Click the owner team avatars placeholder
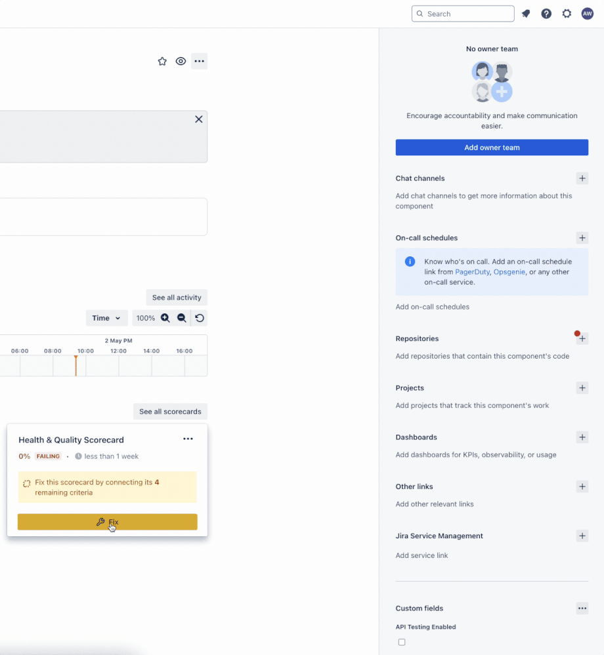Image resolution: width=604 pixels, height=655 pixels. pyautogui.click(x=492, y=82)
